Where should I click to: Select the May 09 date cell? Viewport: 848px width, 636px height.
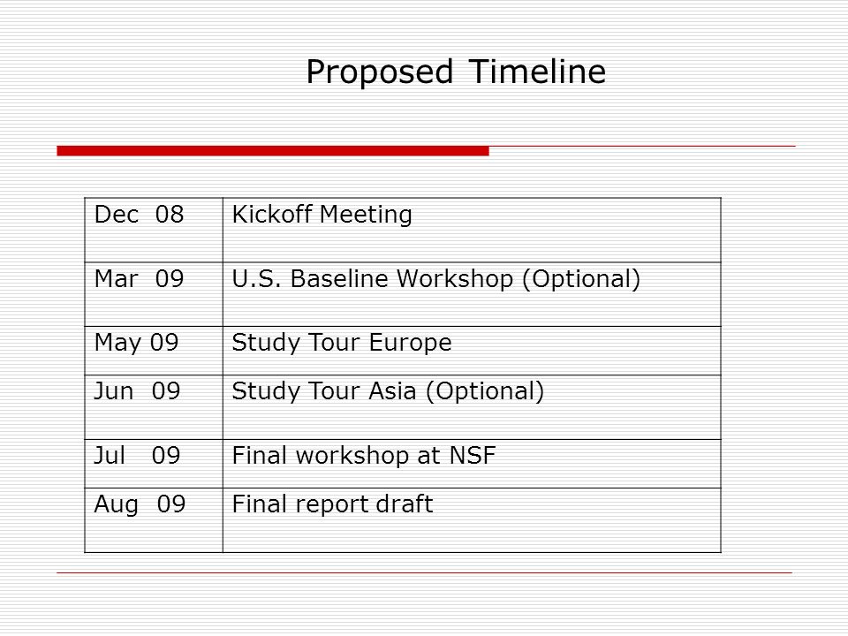coord(154,351)
